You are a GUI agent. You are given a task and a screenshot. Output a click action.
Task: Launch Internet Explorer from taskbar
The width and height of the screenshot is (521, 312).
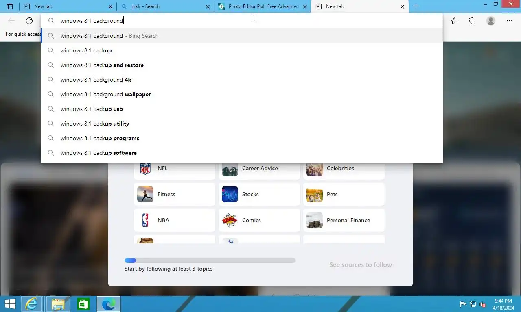click(32, 304)
